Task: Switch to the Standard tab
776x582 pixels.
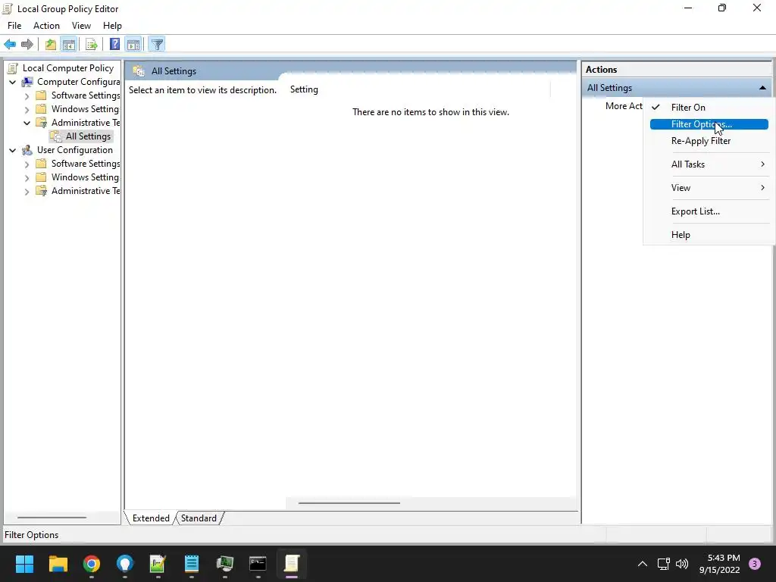Action: click(x=199, y=518)
